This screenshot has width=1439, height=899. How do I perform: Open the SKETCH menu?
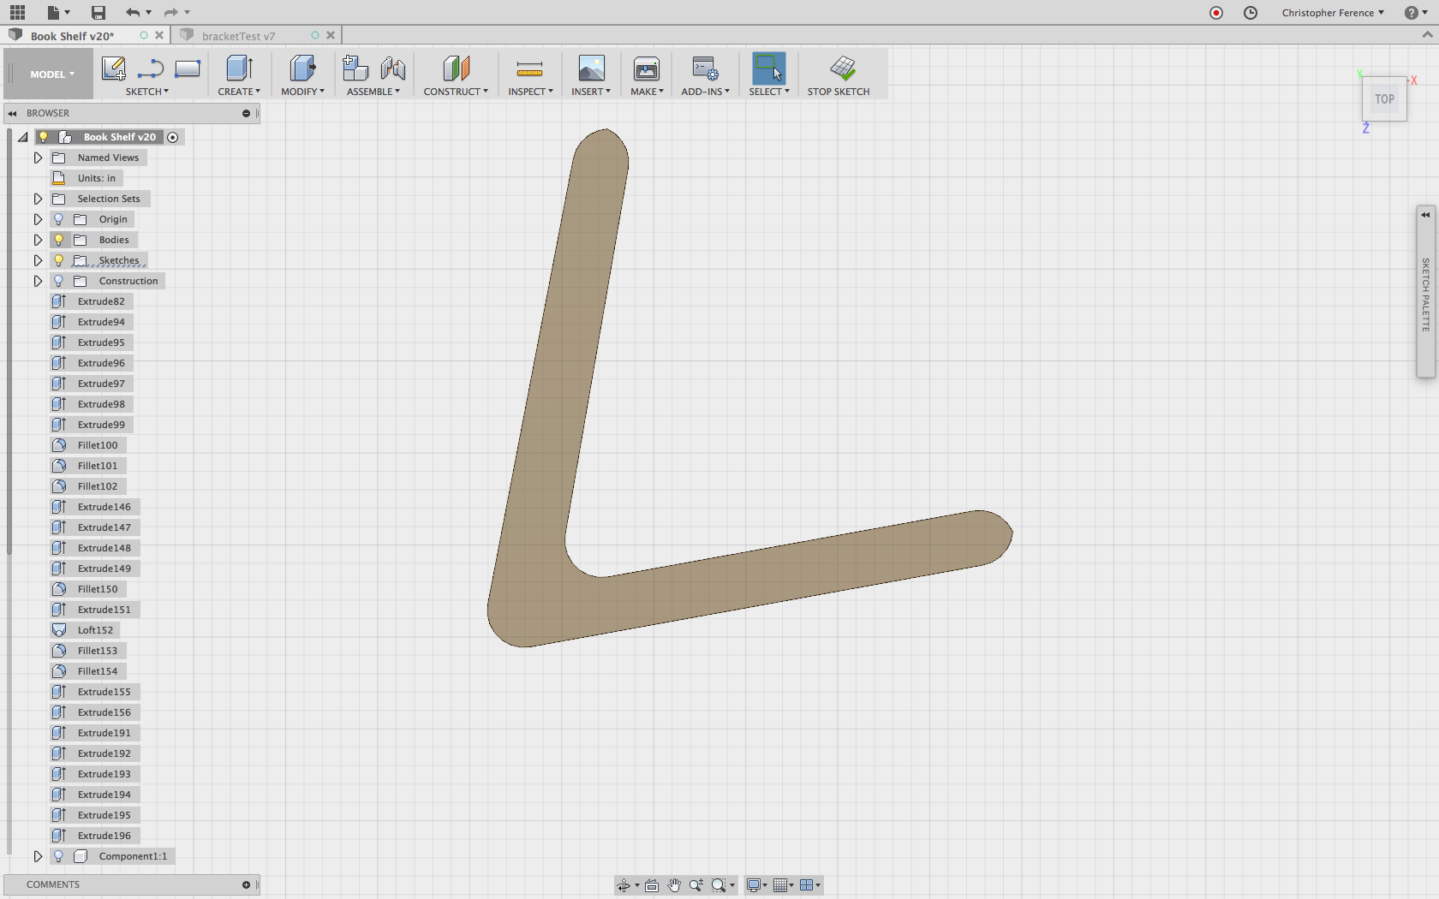click(147, 92)
